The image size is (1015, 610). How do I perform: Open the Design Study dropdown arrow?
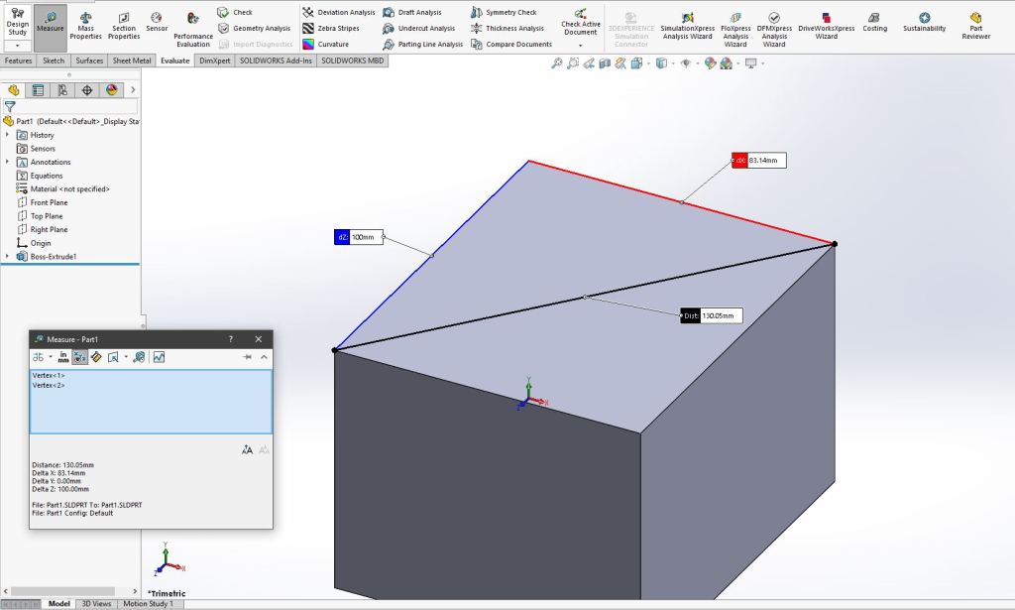[x=17, y=46]
